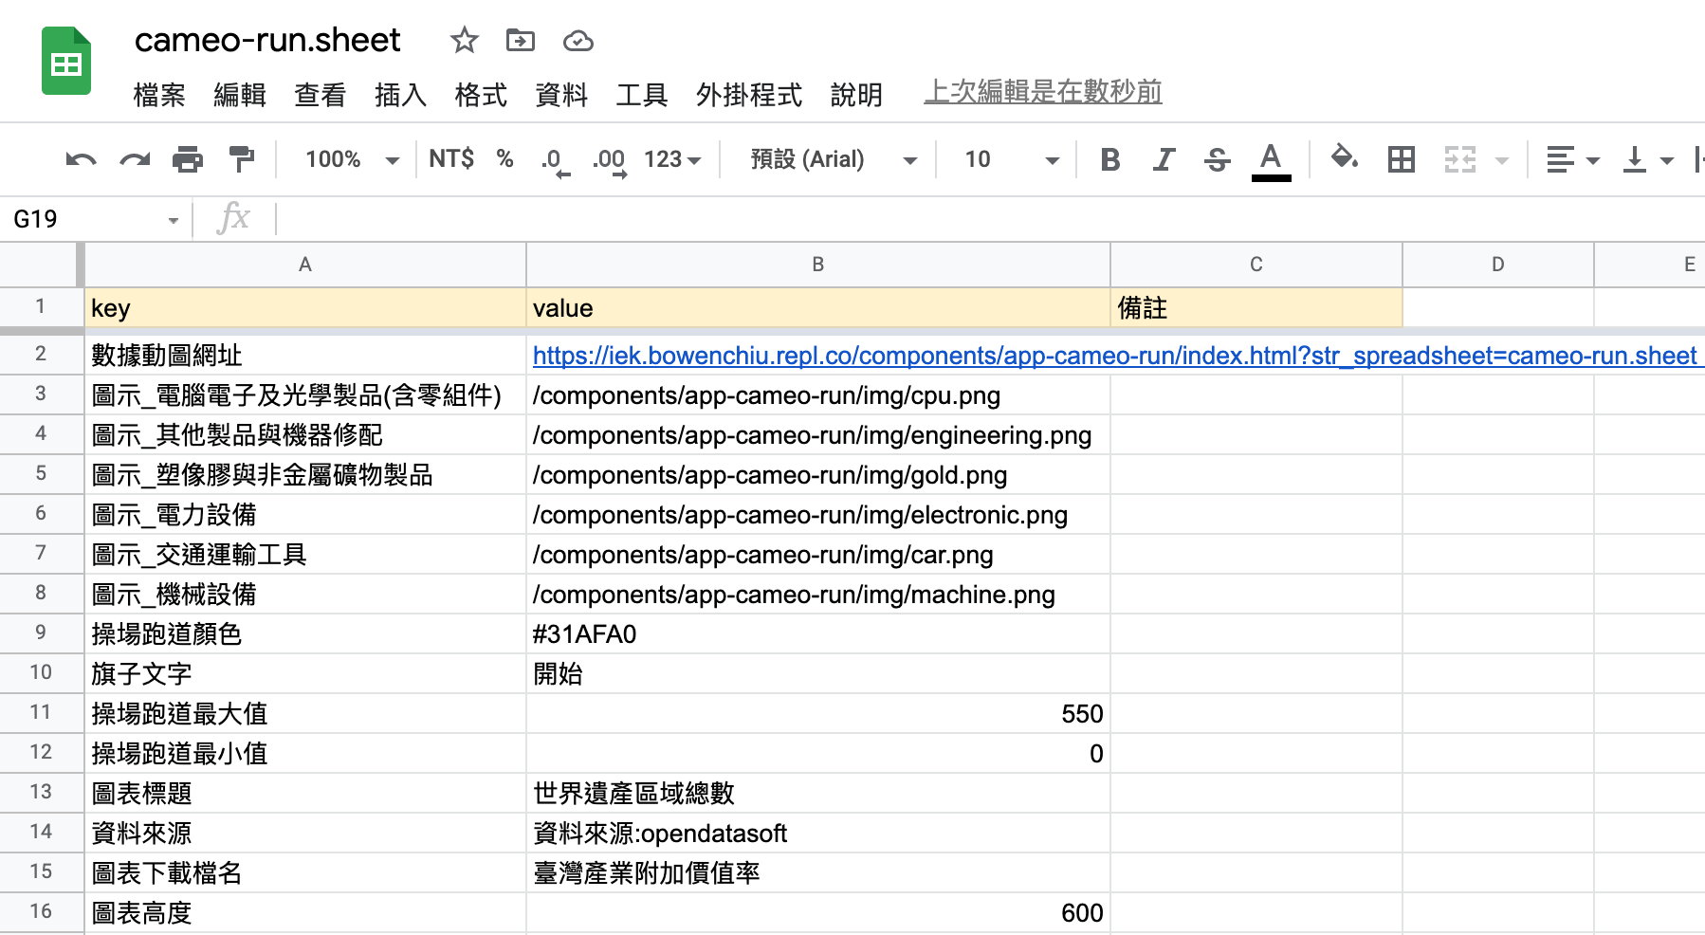Select the paint format roller tool

[x=242, y=159]
